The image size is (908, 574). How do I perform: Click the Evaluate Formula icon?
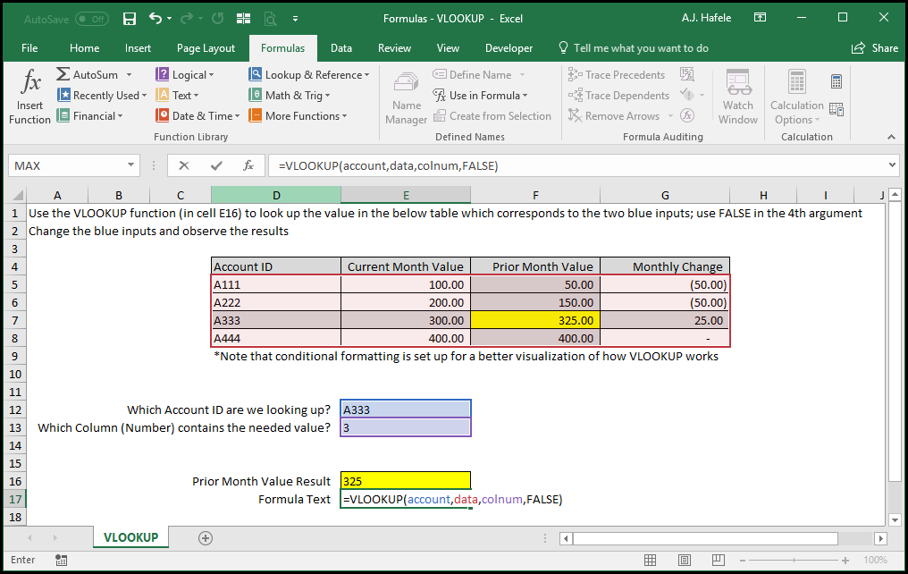click(686, 115)
